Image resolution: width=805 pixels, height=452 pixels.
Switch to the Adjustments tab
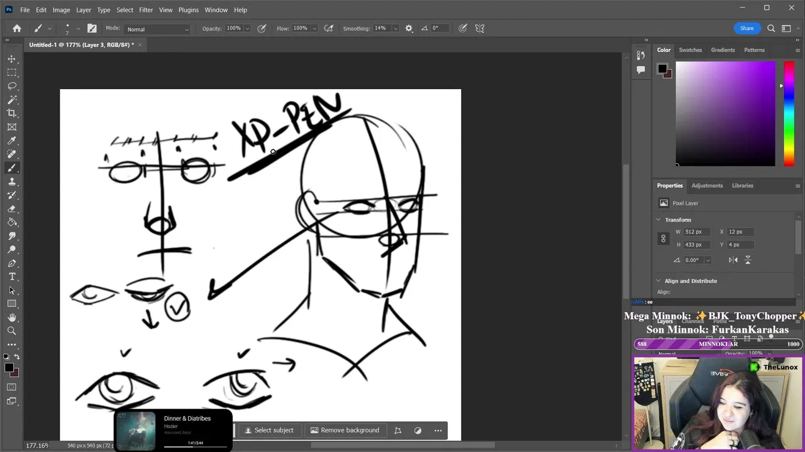pyautogui.click(x=707, y=185)
